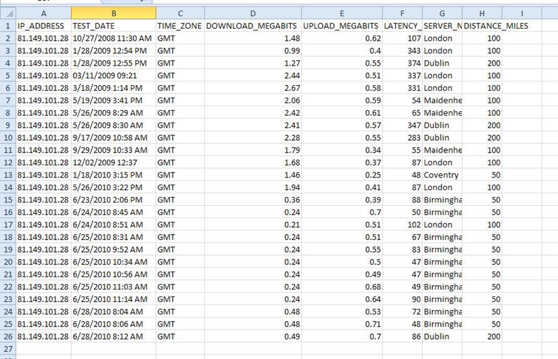Select the row 26 header
Screen dimensions: 558x359
(8, 336)
